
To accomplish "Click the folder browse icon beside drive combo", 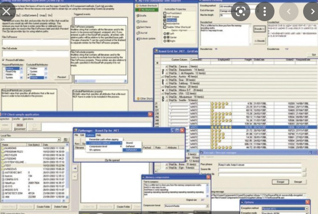I will (x=65, y=140).
